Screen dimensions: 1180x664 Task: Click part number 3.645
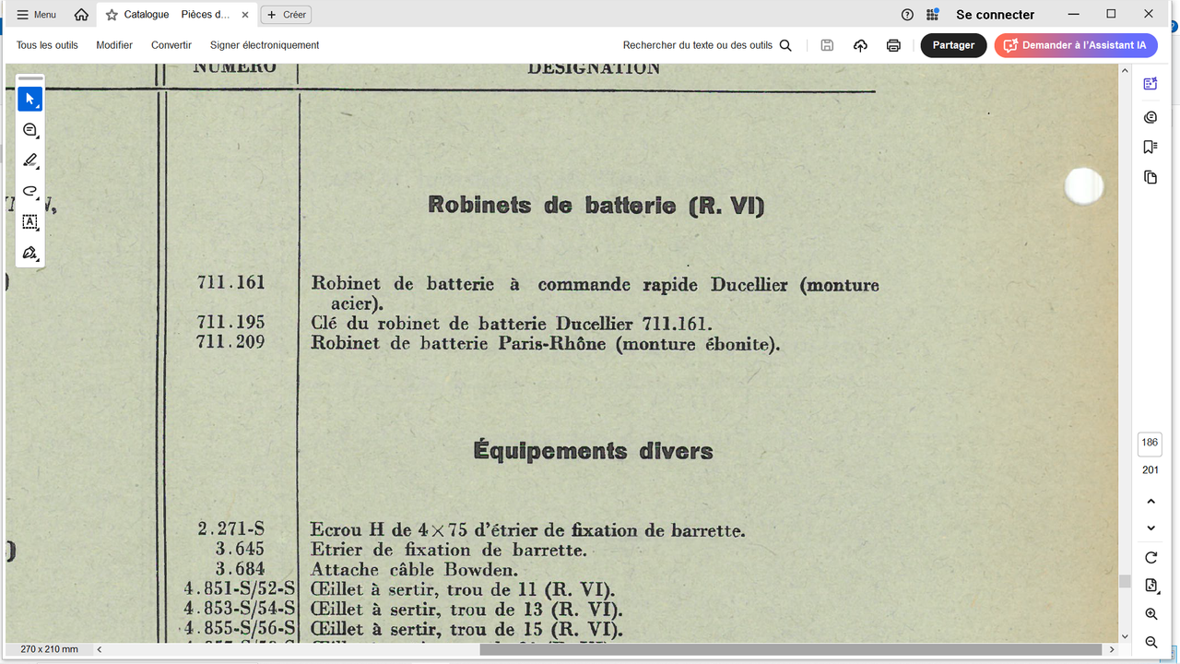pyautogui.click(x=240, y=549)
